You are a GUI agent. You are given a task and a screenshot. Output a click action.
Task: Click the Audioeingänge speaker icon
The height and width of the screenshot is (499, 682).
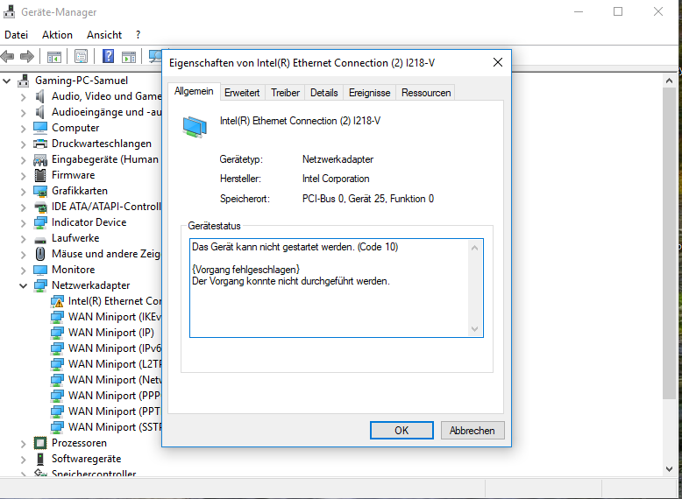click(40, 112)
